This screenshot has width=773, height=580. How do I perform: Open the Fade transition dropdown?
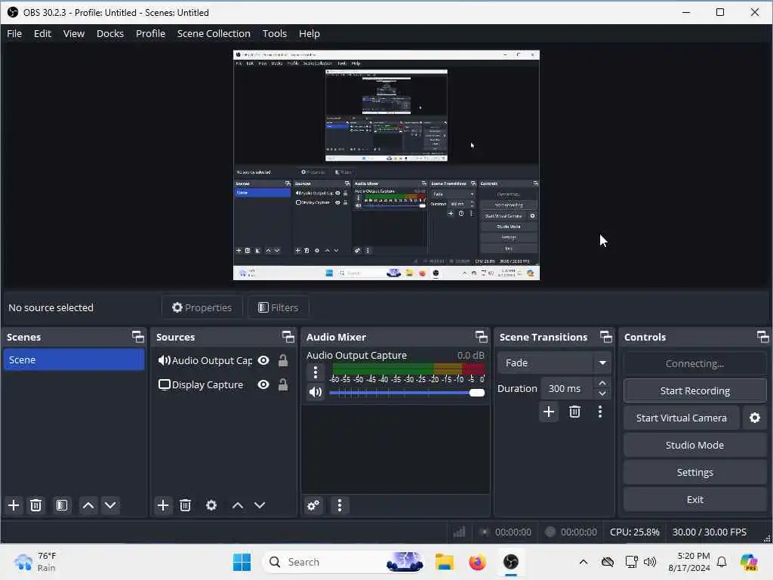click(554, 362)
